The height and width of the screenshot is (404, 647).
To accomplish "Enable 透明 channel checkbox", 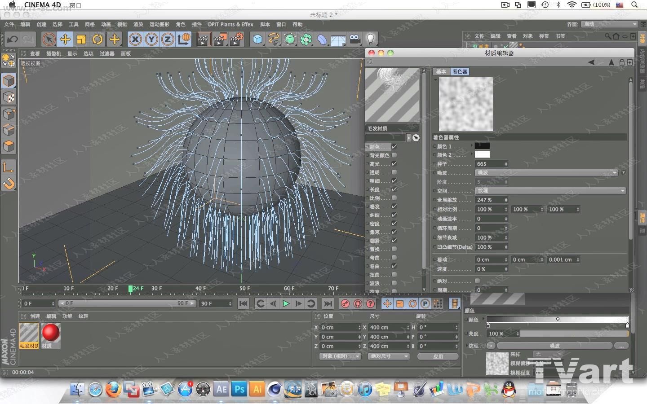I will pyautogui.click(x=394, y=172).
